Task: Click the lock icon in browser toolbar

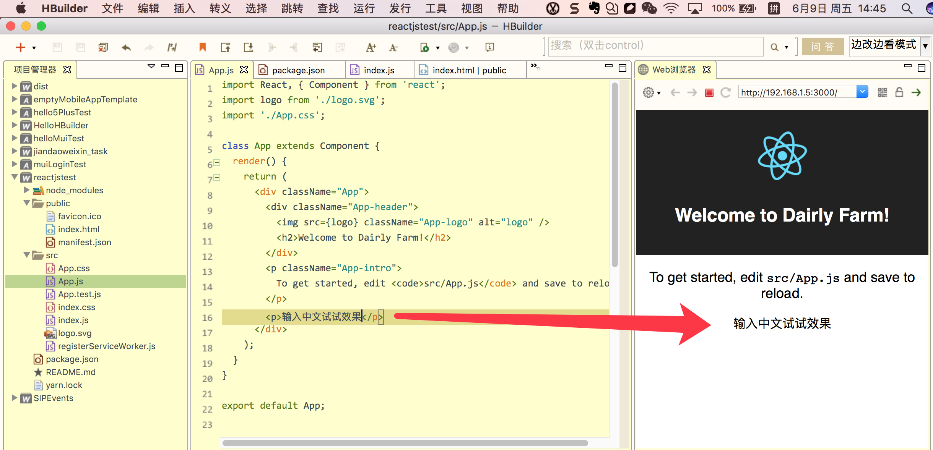Action: tap(899, 92)
